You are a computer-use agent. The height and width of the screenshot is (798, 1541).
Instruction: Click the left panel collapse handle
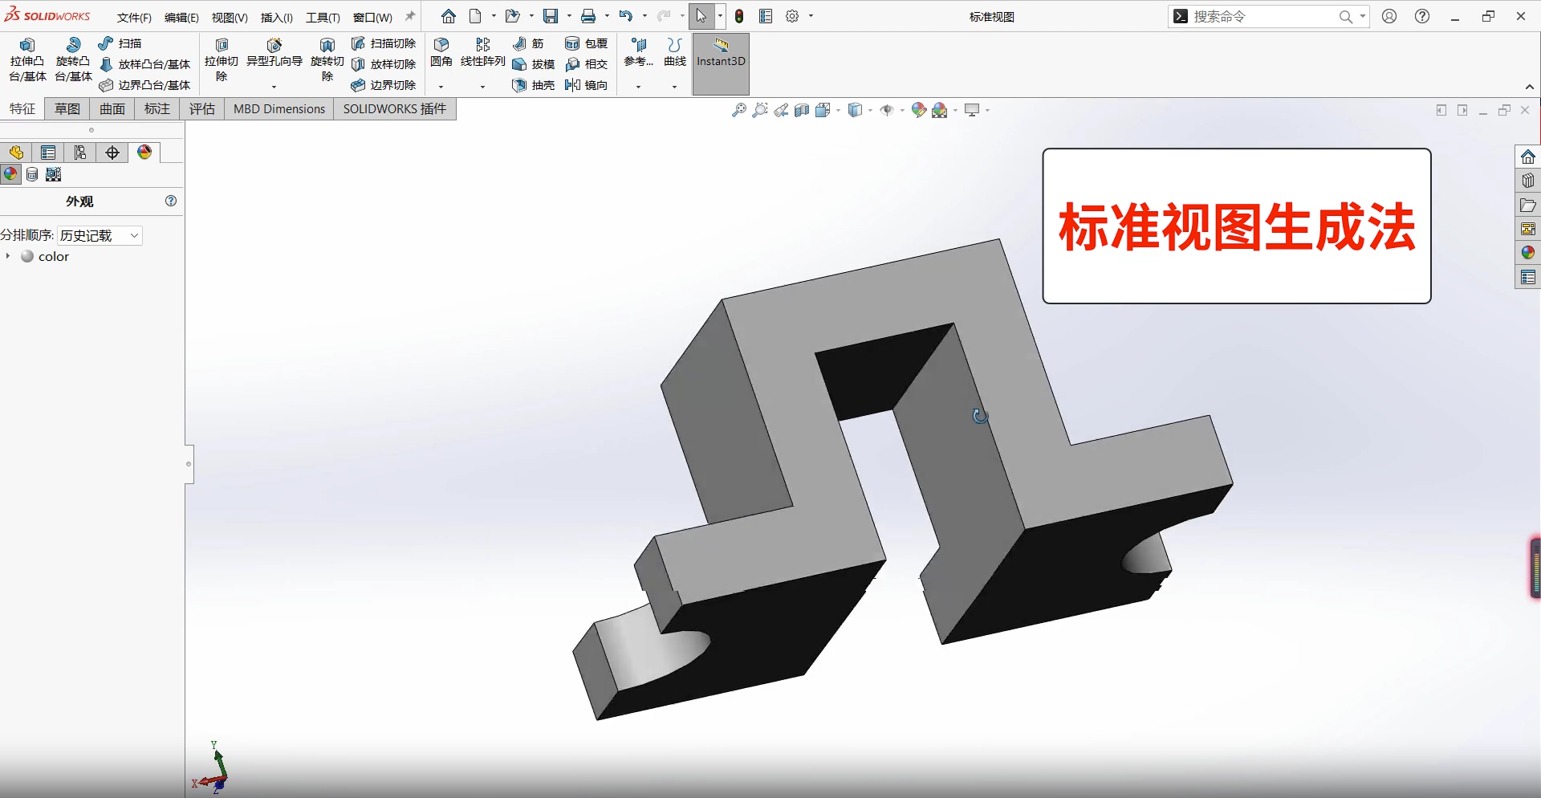pos(189,464)
